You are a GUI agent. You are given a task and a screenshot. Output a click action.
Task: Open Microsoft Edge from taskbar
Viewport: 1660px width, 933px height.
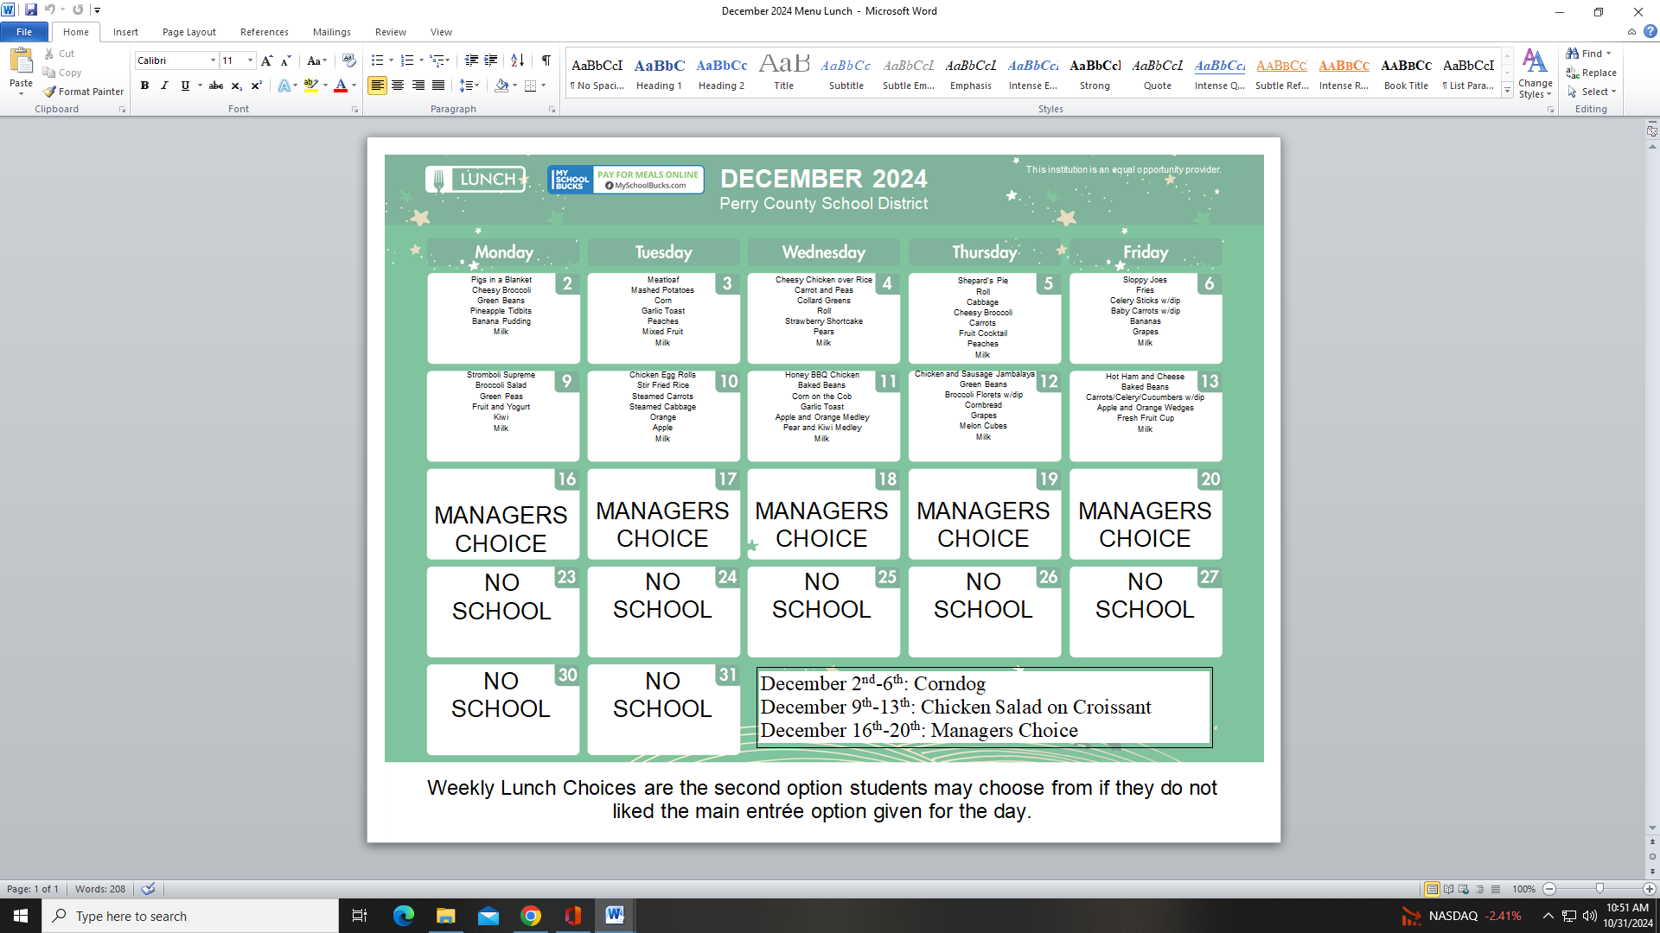pyautogui.click(x=404, y=916)
